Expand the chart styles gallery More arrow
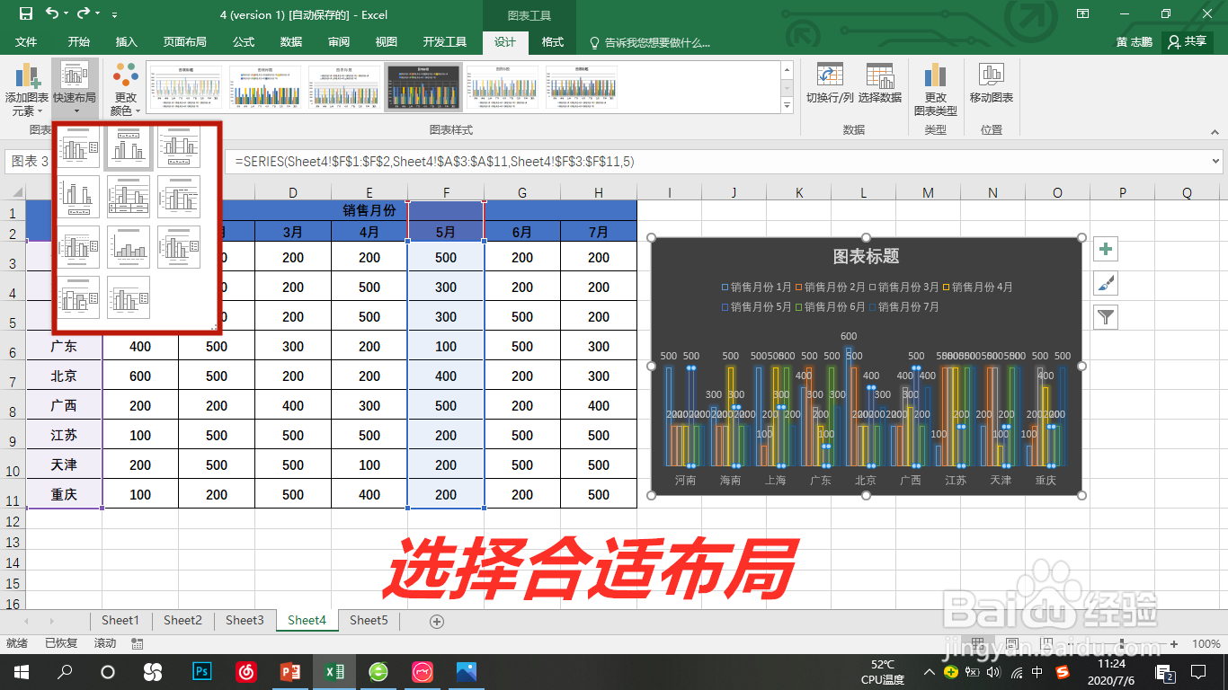 [x=788, y=105]
